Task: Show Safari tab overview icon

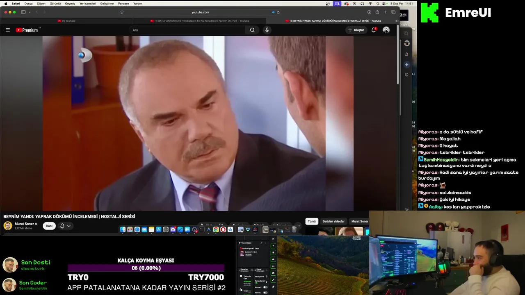Action: click(393, 12)
